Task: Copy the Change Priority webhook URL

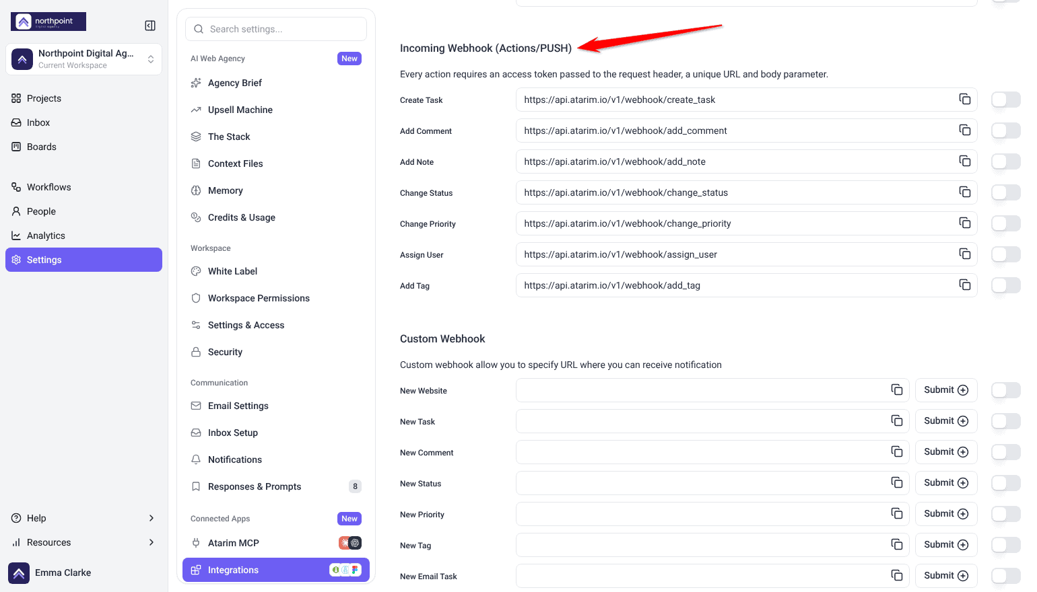Action: pos(965,223)
